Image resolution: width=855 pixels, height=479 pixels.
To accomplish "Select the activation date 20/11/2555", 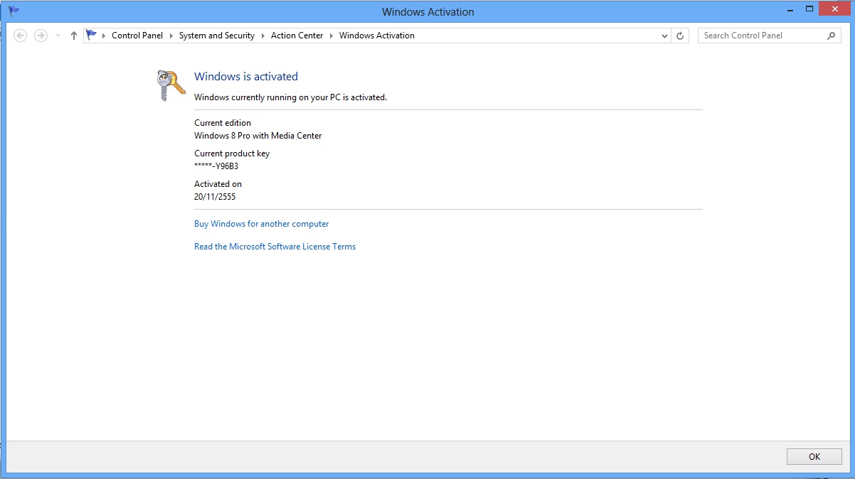I will pyautogui.click(x=215, y=197).
